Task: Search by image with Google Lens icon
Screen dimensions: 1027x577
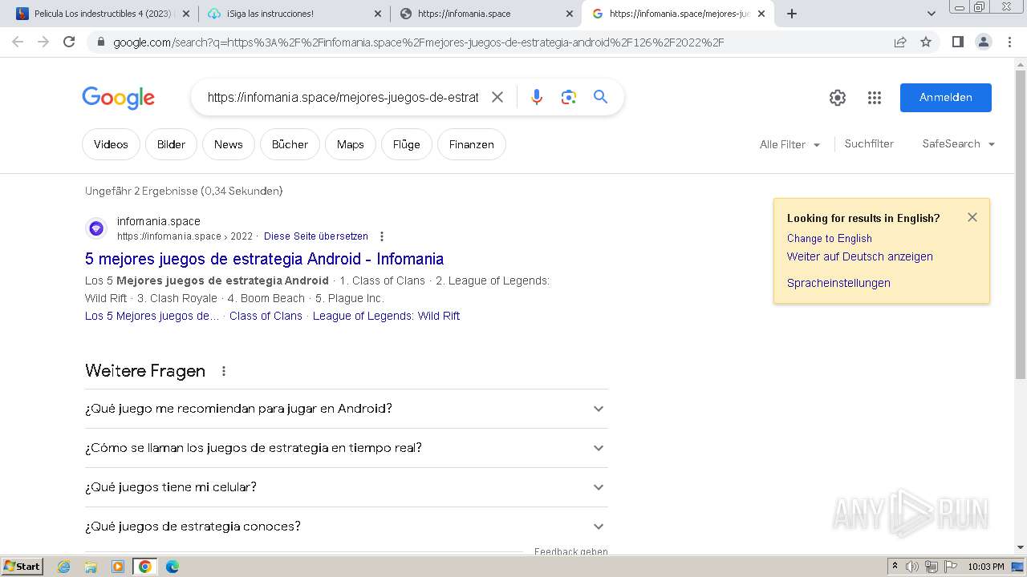Action: pos(569,97)
